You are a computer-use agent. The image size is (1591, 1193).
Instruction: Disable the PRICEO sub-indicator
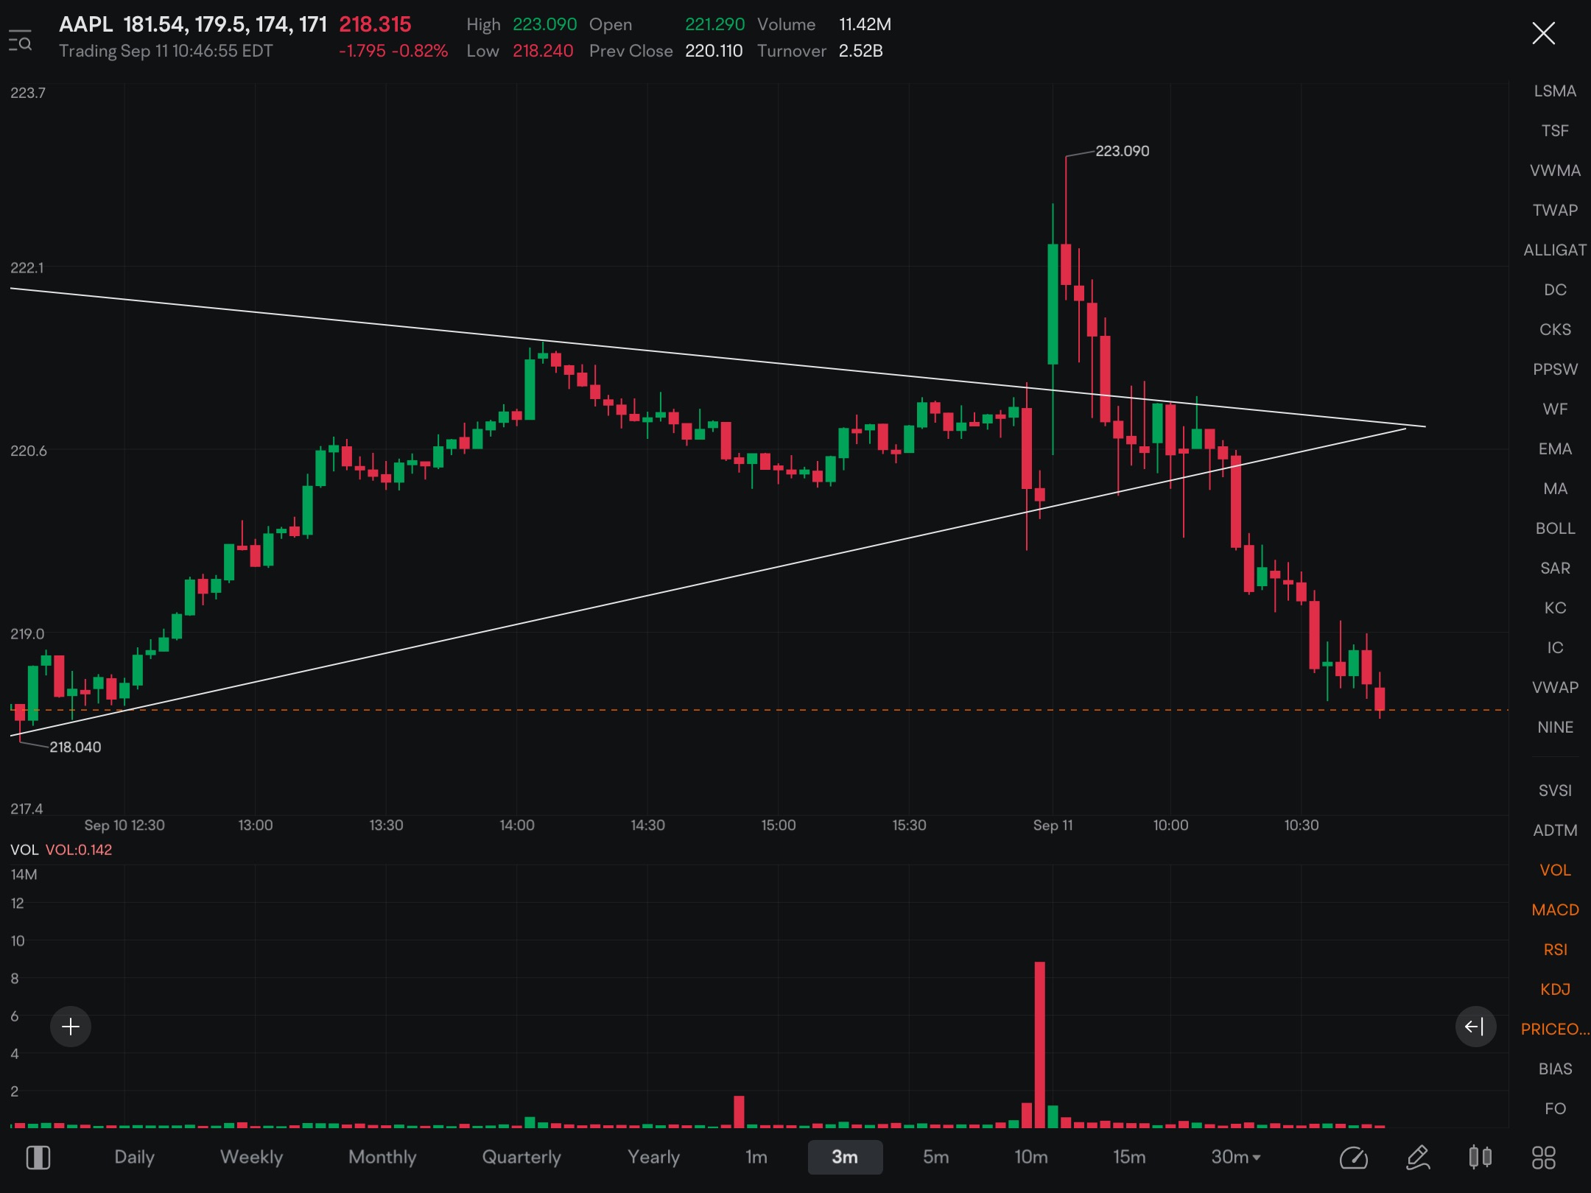[x=1555, y=1029]
